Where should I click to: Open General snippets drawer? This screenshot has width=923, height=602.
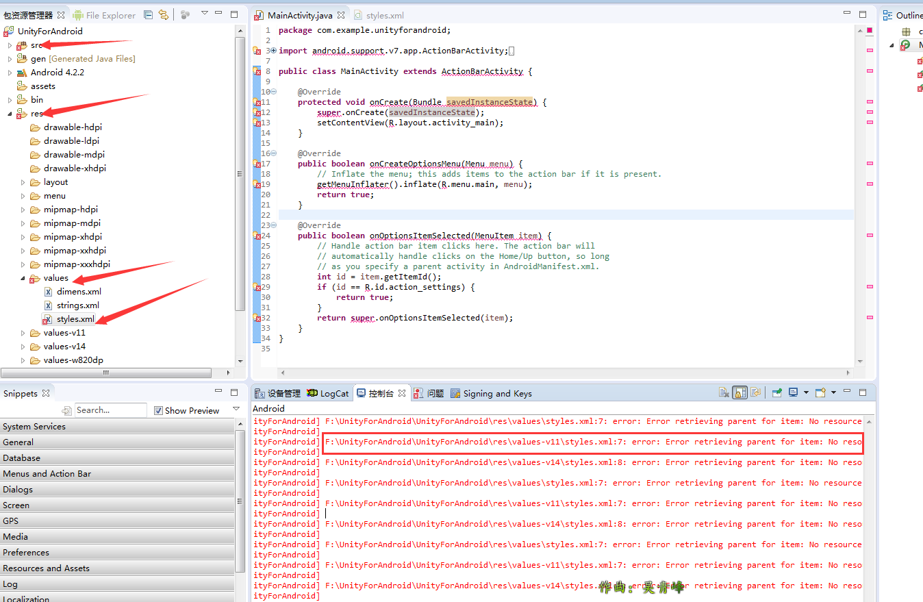(x=117, y=442)
